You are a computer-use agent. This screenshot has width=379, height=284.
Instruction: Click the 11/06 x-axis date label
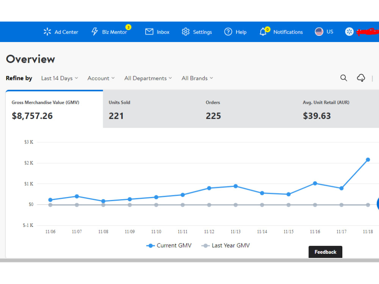click(50, 232)
